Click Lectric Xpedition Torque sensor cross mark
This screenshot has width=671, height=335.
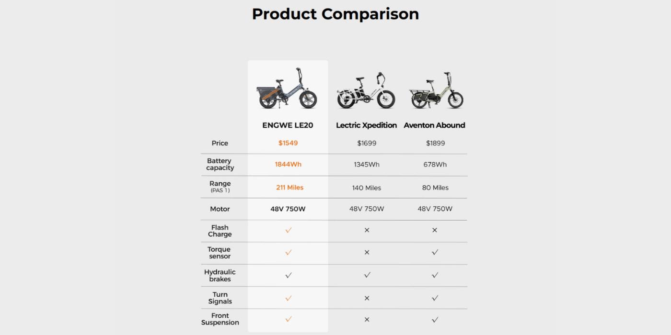(367, 252)
